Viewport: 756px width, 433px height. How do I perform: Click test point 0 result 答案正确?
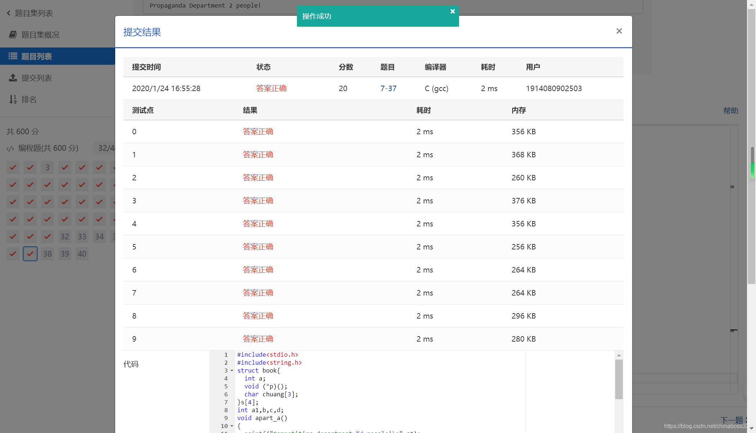(258, 132)
